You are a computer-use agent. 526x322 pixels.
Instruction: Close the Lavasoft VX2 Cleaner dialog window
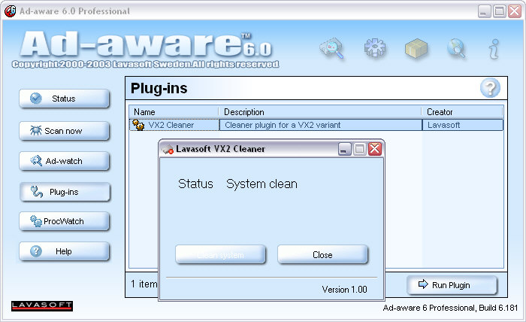(x=375, y=149)
